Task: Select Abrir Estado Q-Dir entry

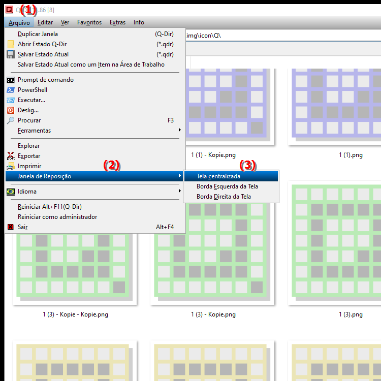Action: 95,44
